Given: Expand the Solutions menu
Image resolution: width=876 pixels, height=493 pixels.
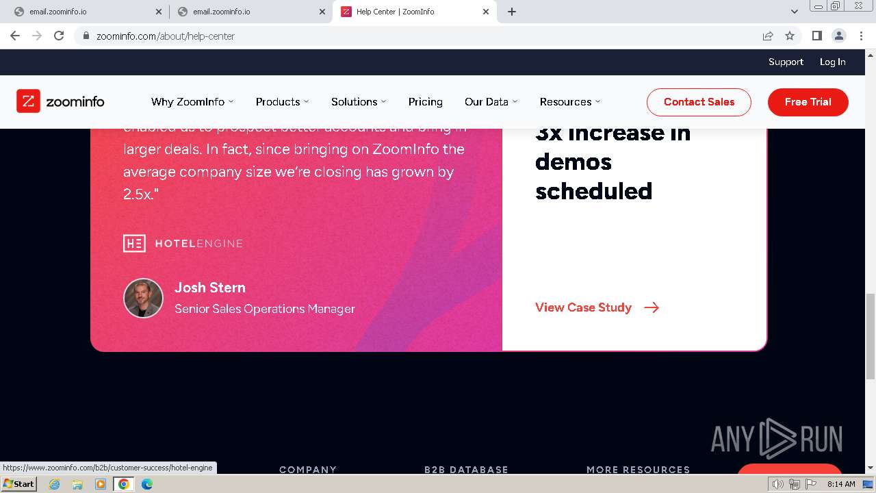Looking at the screenshot, I should [359, 101].
